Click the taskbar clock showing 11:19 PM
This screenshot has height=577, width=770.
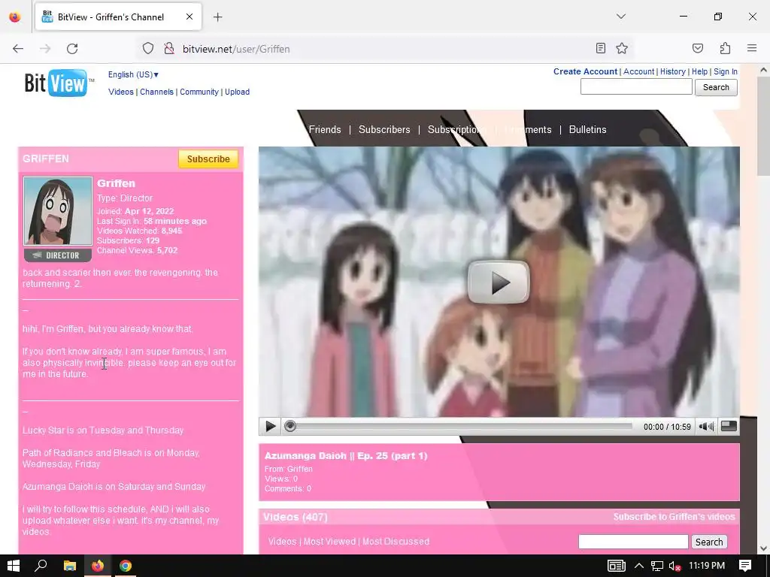[707, 566]
